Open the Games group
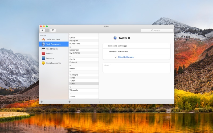The height and width of the screenshot is (133, 213). point(54,54)
